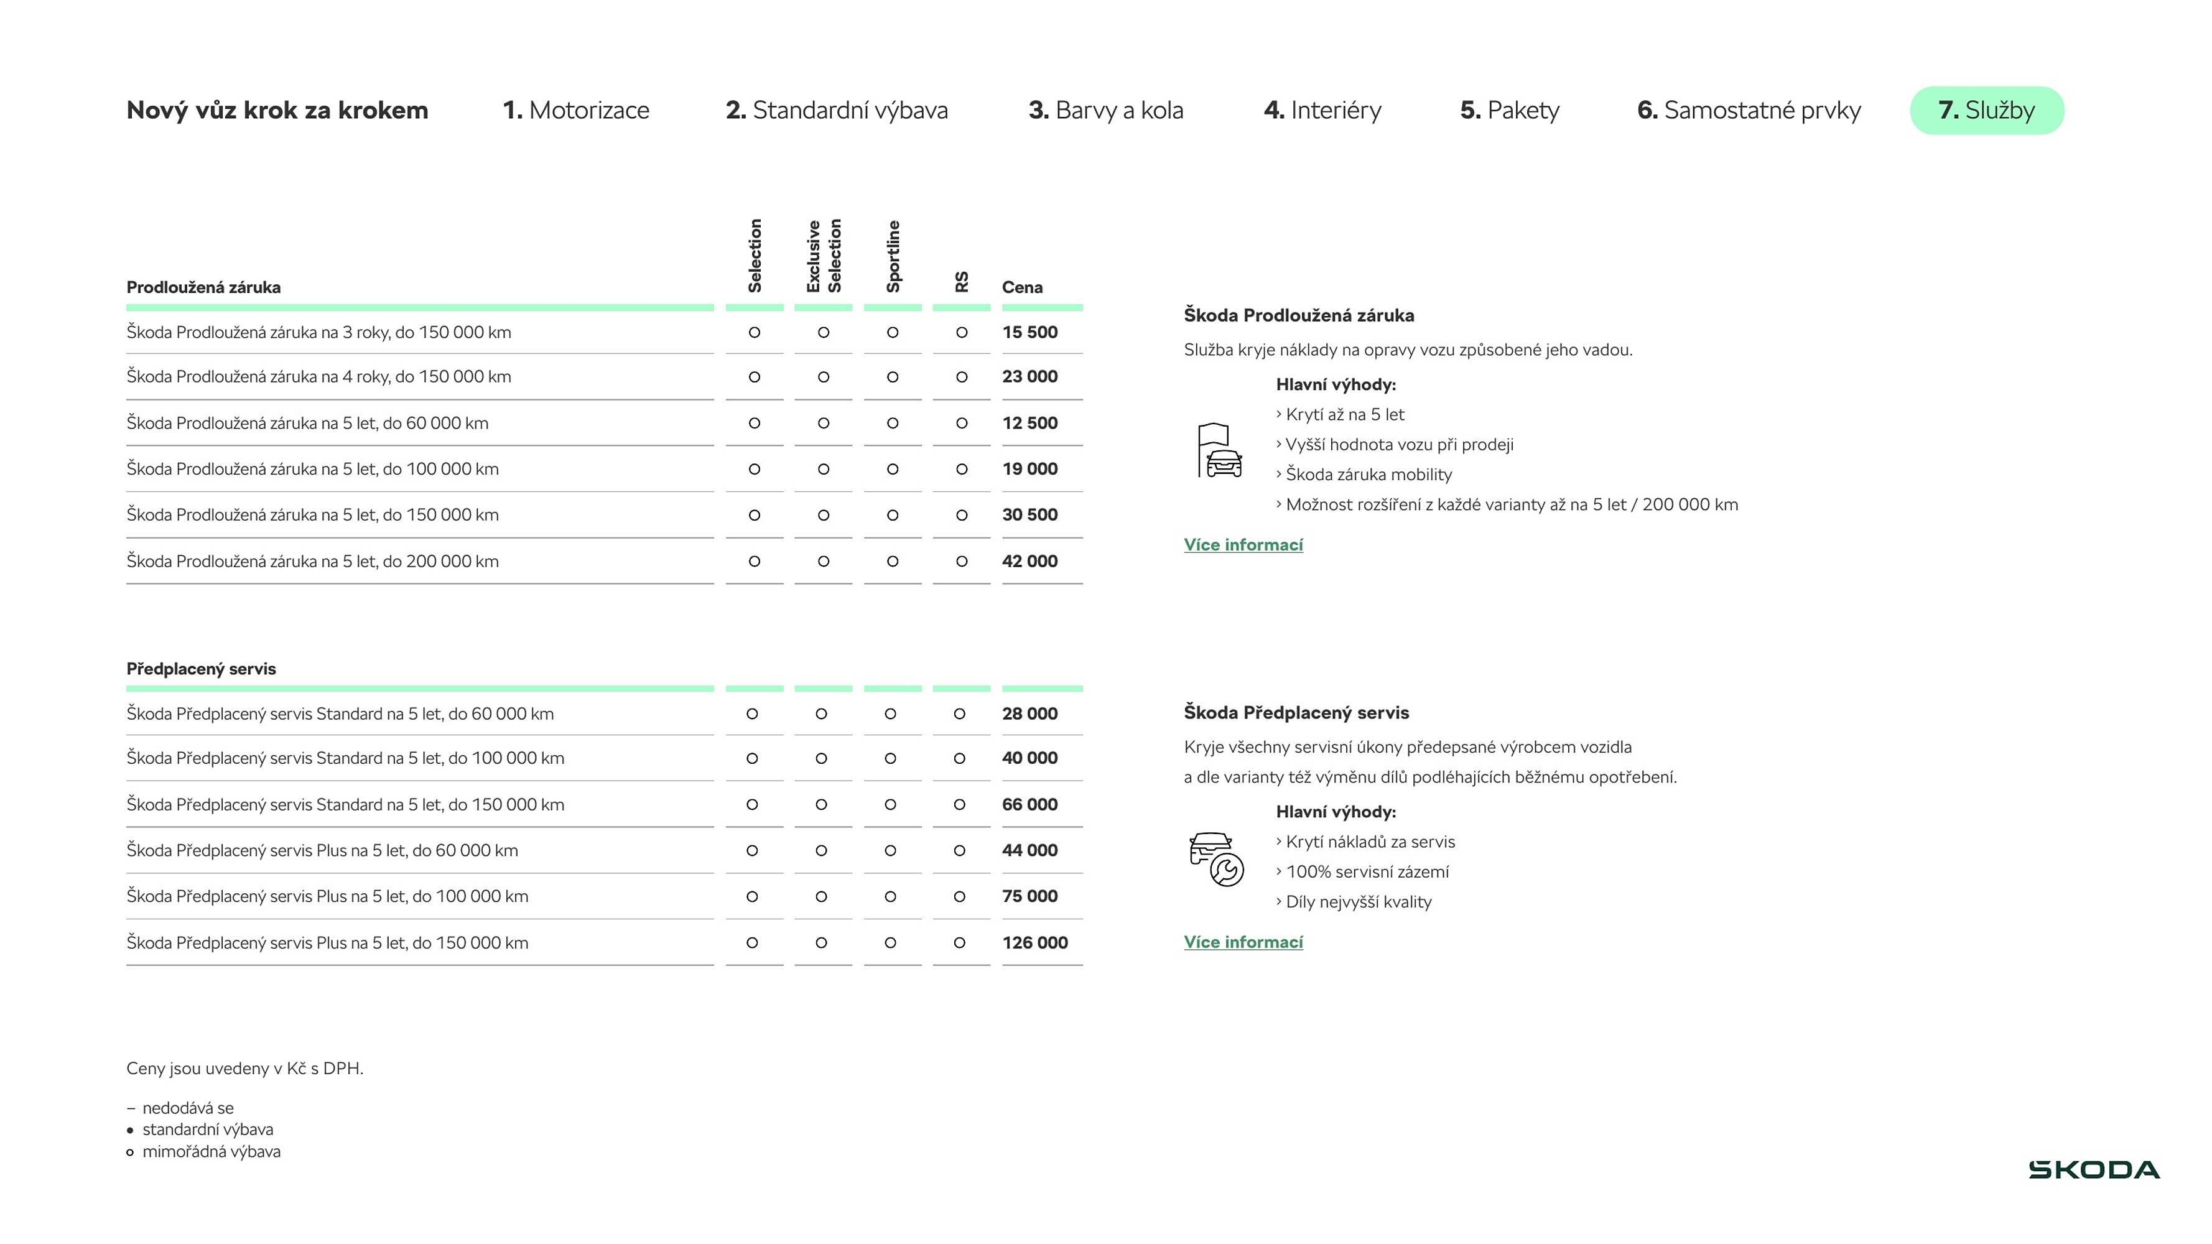Go to 2. Standardní výbava section

(x=837, y=110)
